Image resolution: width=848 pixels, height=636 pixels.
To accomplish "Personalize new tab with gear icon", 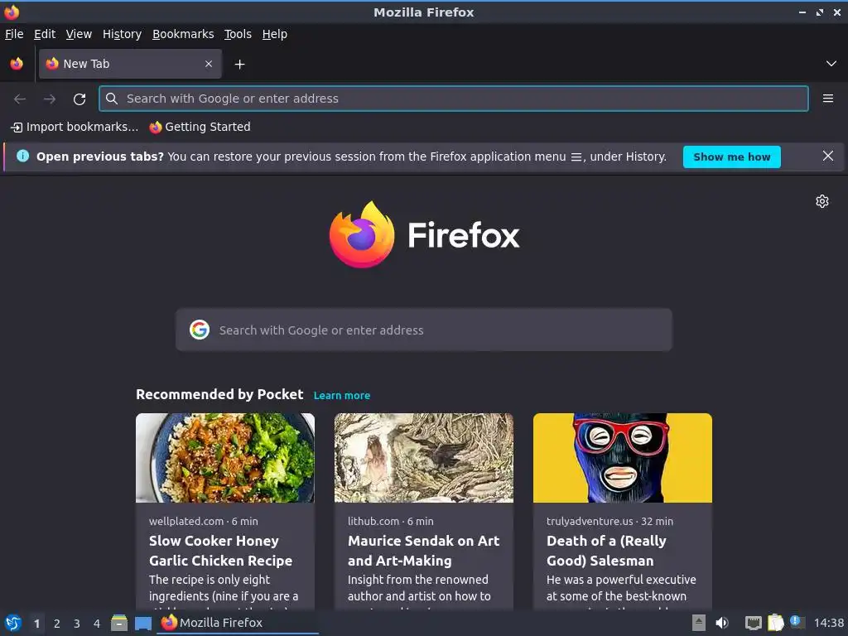I will click(x=822, y=201).
